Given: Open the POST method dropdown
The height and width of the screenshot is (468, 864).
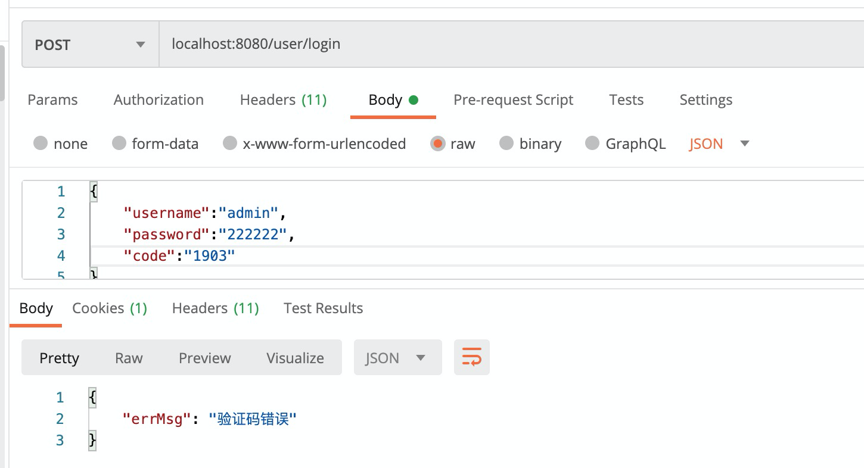Looking at the screenshot, I should pos(90,45).
